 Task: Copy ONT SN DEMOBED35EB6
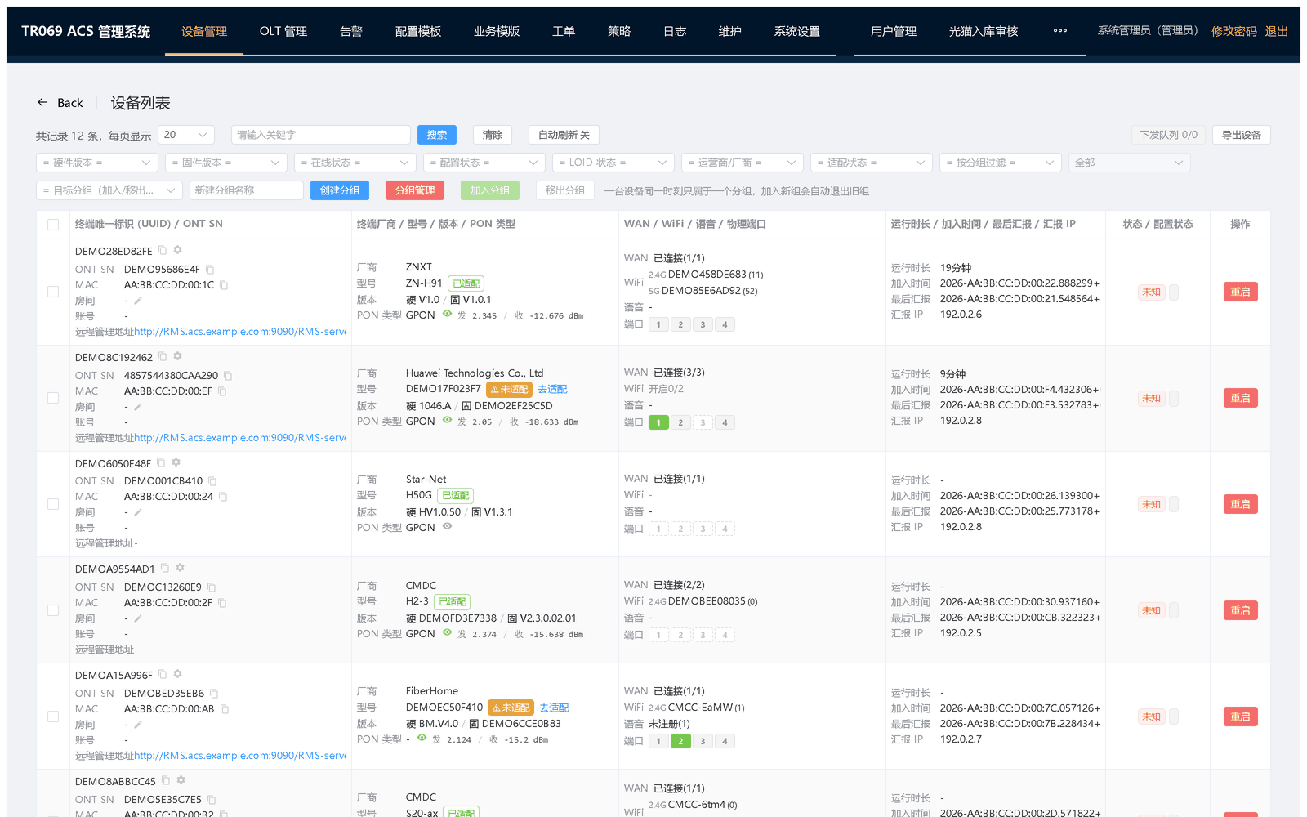pyautogui.click(x=214, y=694)
